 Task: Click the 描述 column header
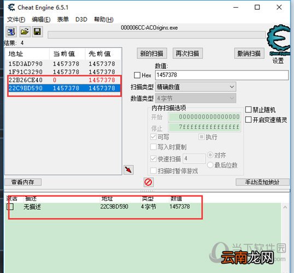point(31,198)
